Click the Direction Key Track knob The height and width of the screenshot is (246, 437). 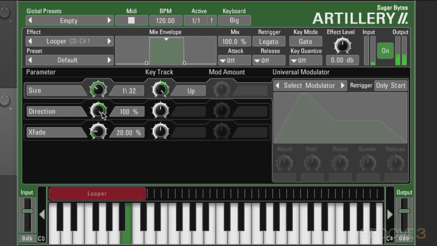pyautogui.click(x=160, y=110)
